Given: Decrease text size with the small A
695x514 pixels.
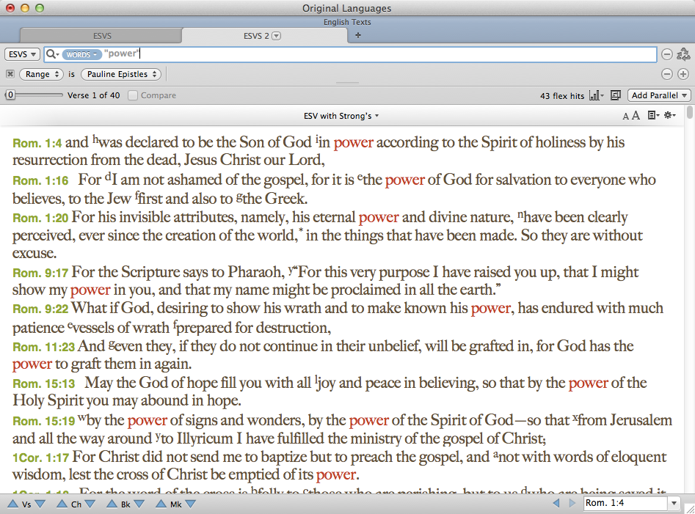Looking at the screenshot, I should coord(625,117).
